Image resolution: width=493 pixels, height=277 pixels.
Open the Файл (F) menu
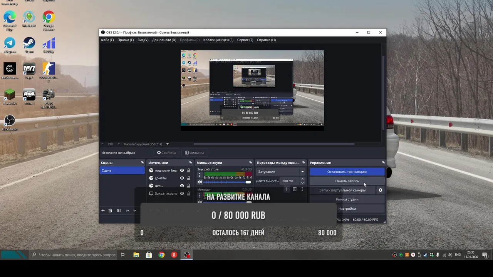tap(107, 40)
